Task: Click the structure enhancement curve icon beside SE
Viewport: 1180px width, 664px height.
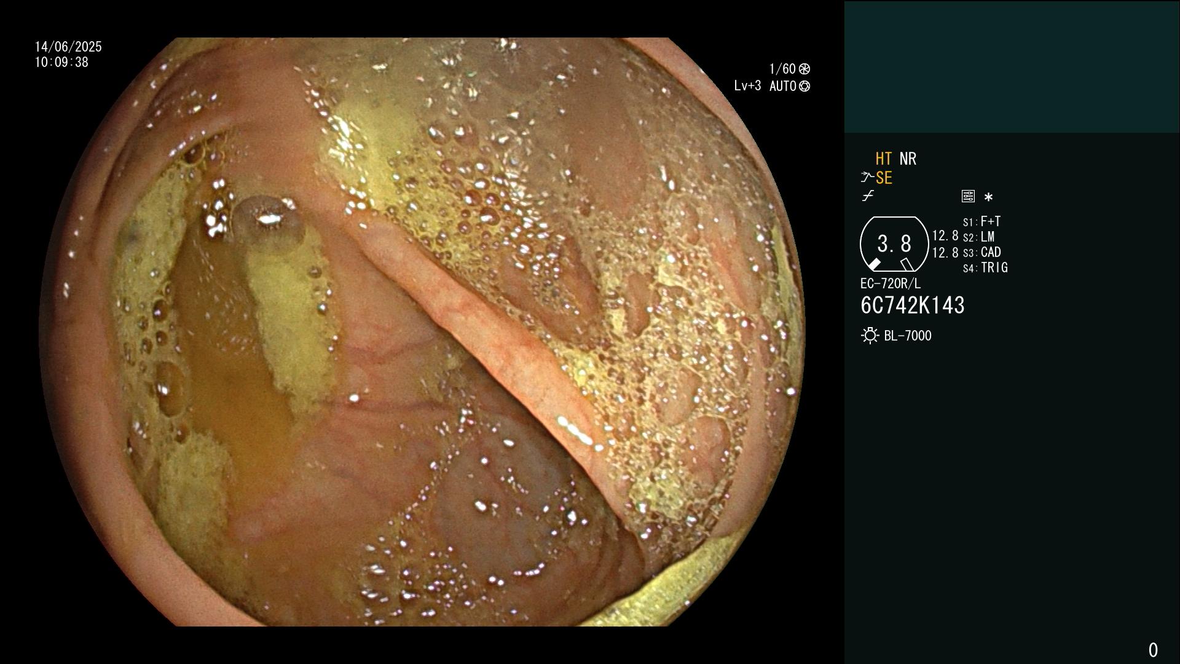Action: click(x=867, y=178)
